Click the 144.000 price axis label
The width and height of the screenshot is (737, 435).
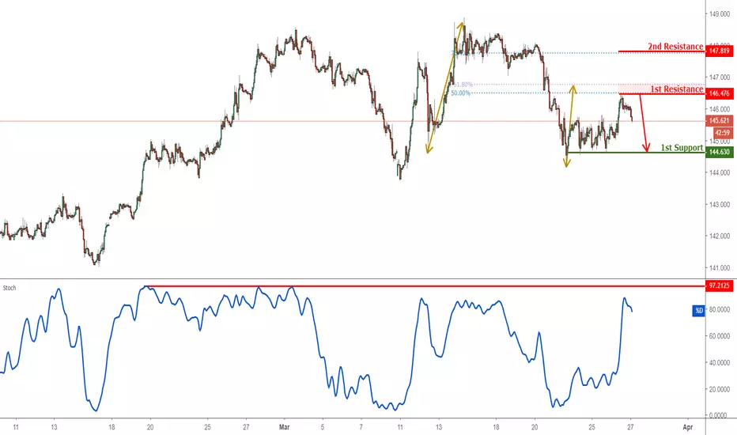point(720,172)
